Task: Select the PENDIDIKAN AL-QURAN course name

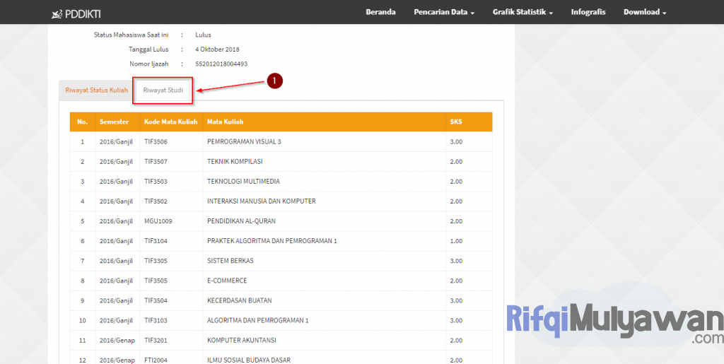Action: (x=242, y=221)
